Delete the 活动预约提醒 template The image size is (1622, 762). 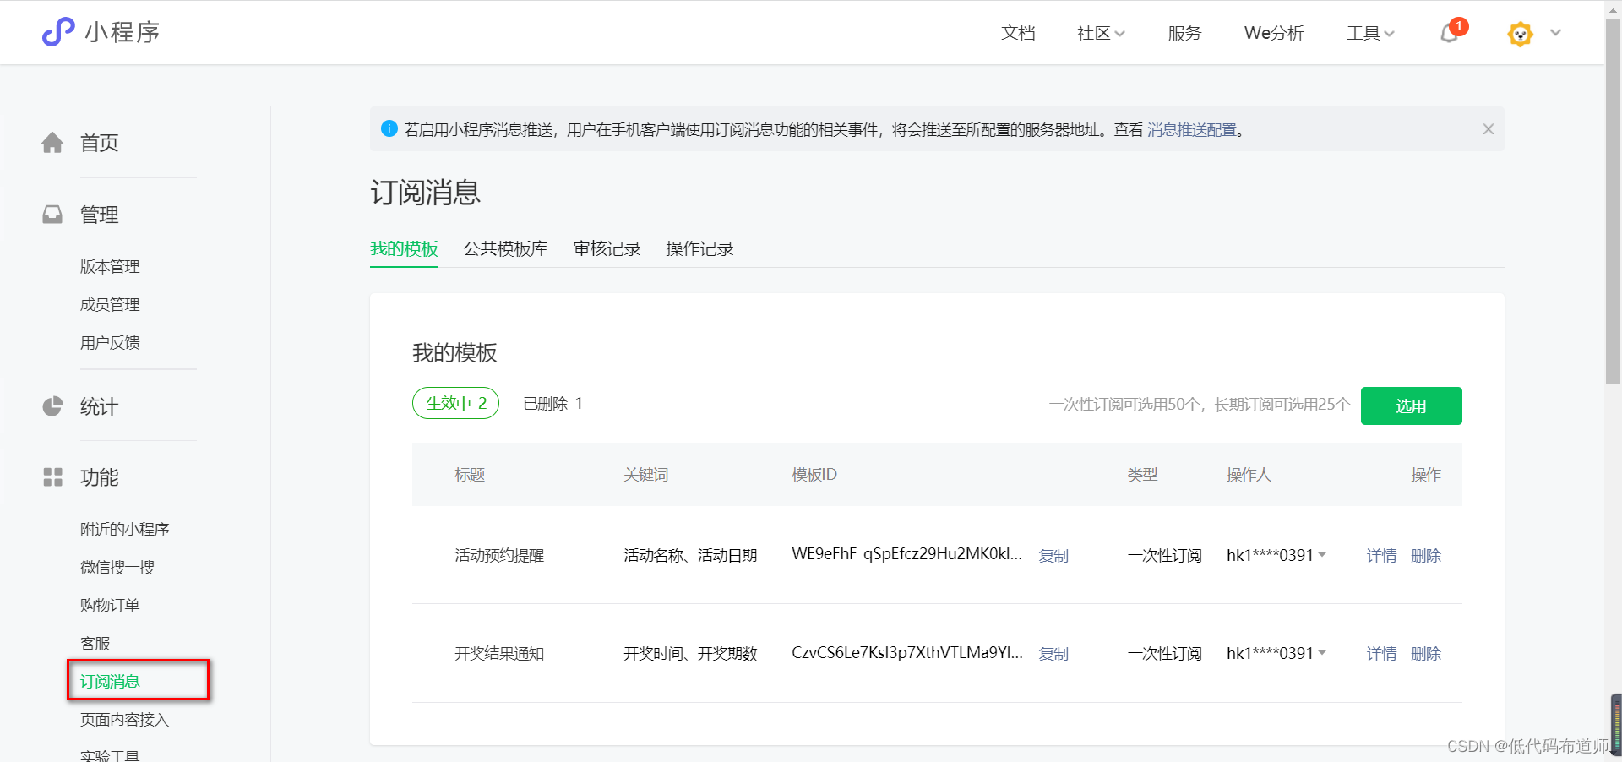point(1426,556)
